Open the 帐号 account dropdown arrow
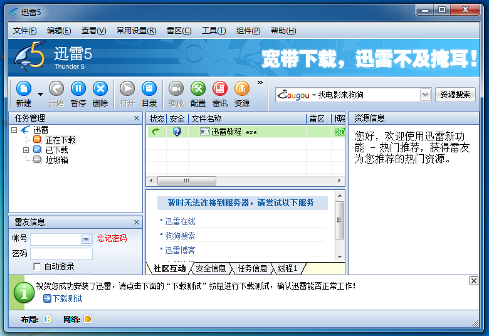Screen dimensions: 489x336 pos(86,239)
